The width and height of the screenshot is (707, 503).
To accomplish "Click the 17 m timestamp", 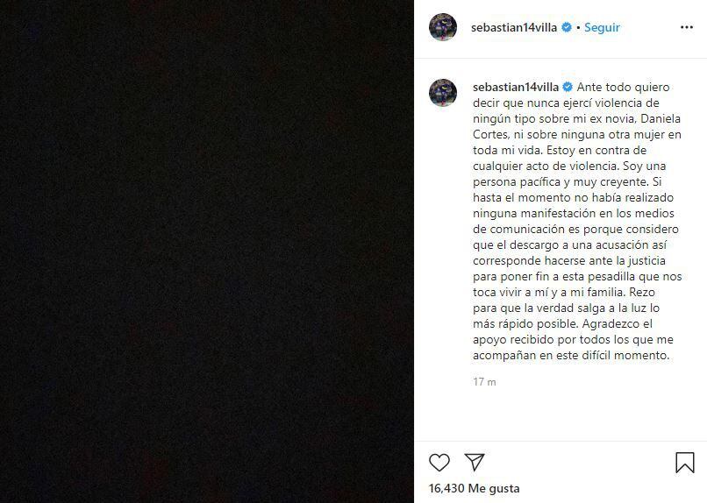I will [x=484, y=382].
